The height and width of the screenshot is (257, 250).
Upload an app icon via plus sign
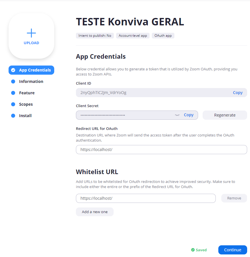coord(31,33)
